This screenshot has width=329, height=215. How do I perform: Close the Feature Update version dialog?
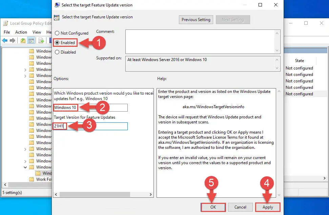276,5
